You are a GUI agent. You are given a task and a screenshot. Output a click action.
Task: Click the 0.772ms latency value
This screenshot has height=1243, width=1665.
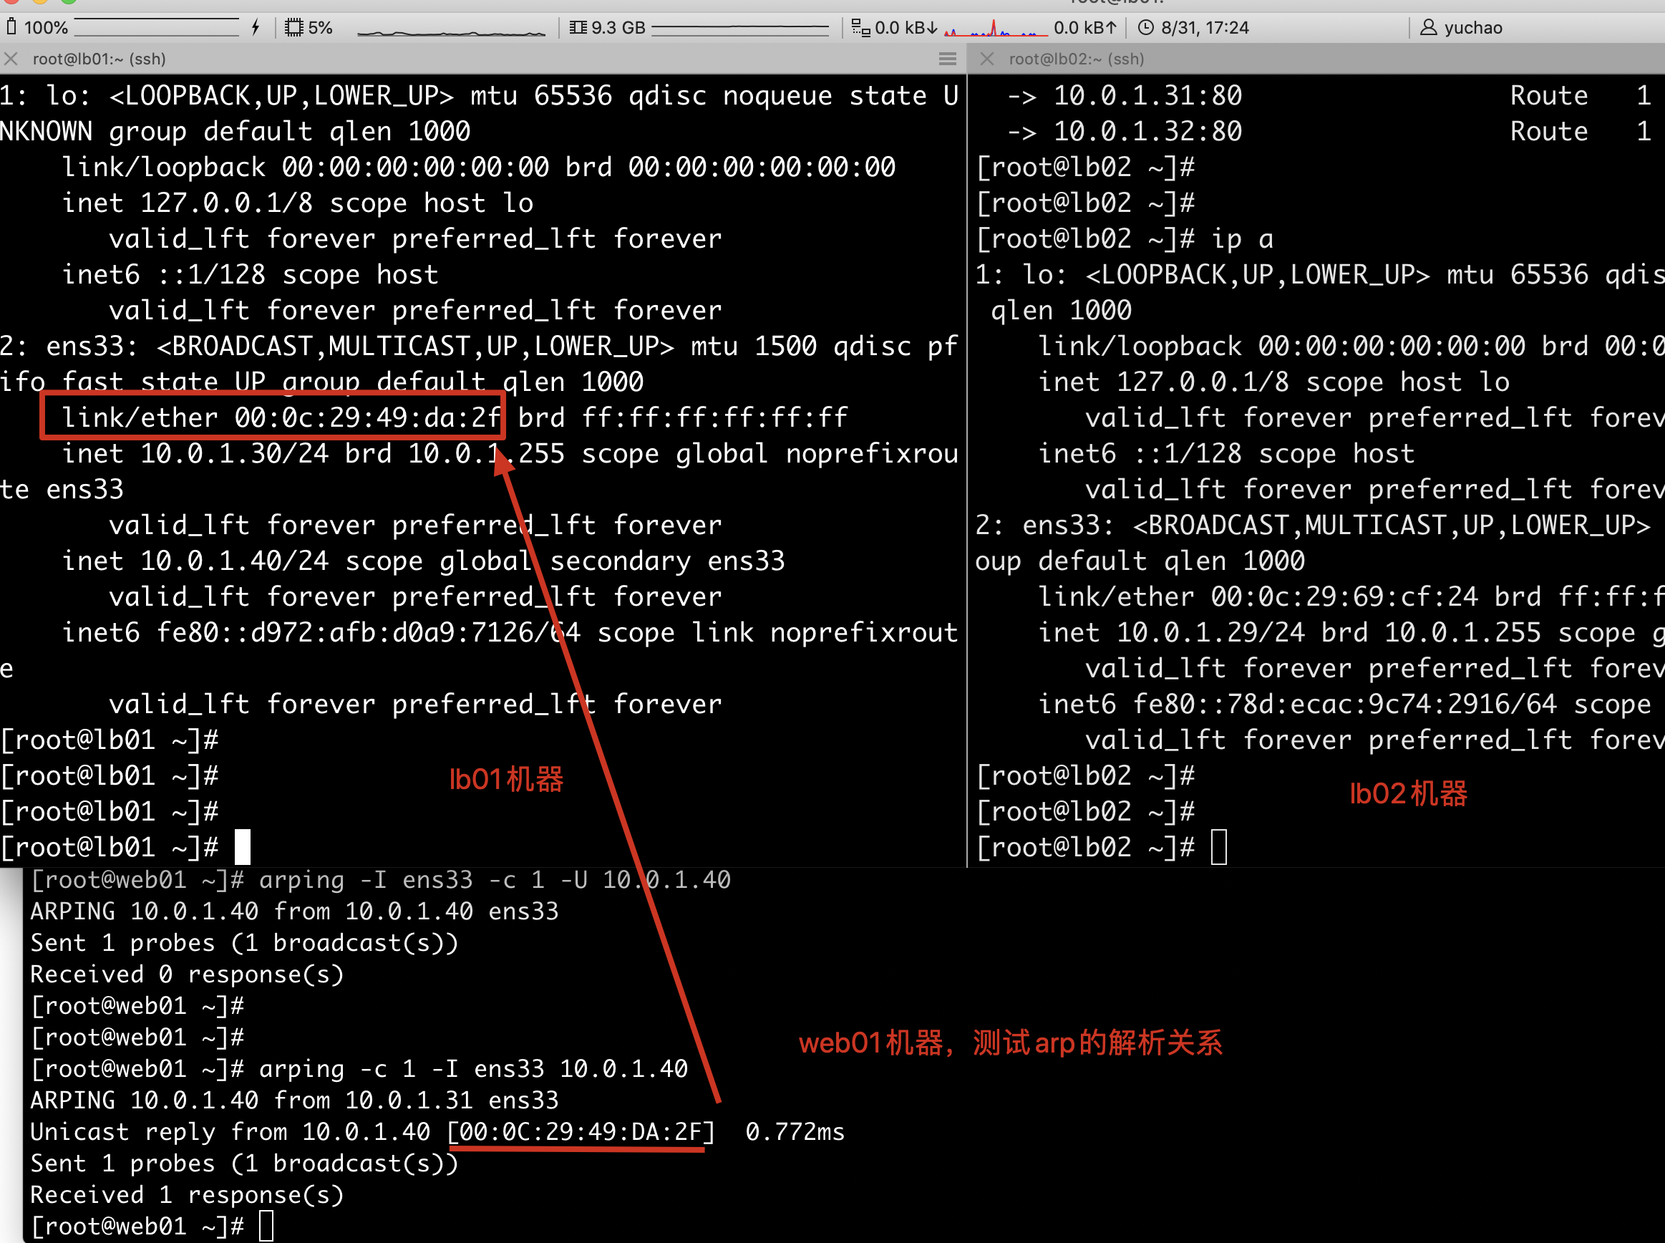[795, 1133]
